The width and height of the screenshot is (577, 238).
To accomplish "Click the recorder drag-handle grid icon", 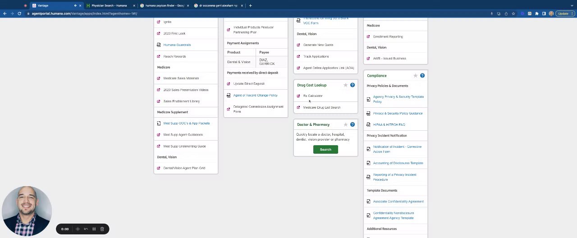I will tap(78, 229).
